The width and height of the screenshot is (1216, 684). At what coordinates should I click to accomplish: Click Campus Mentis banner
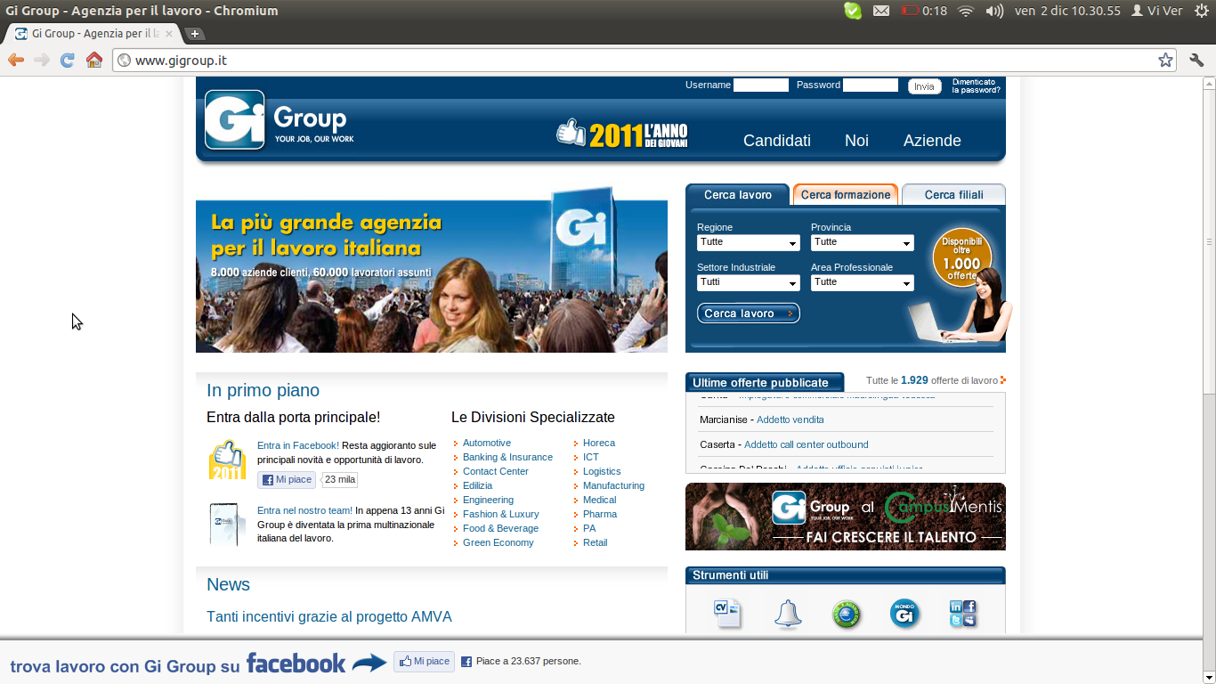coord(845,517)
